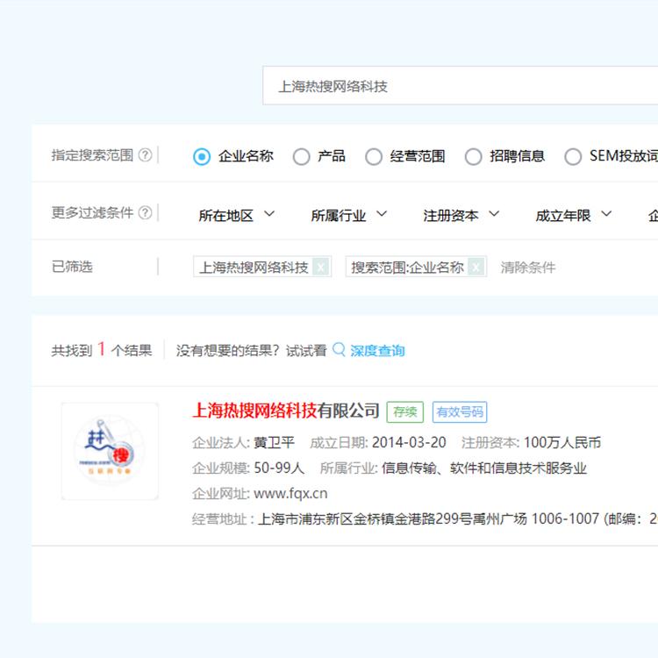Image resolution: width=658 pixels, height=658 pixels.
Task: Click industry 信息传输、软件和信息技术服务业
Action: [484, 468]
